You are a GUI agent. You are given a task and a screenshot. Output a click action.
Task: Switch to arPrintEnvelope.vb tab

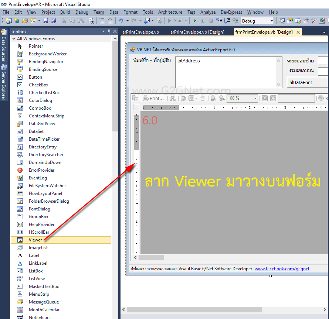pyautogui.click(x=140, y=32)
